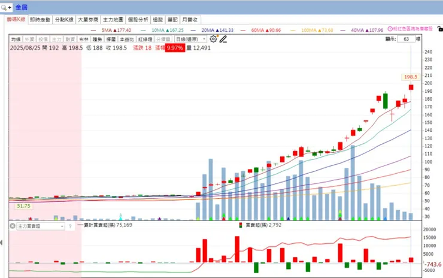Switch to the 大單券商 tab
The image size is (443, 278).
[x=88, y=20]
